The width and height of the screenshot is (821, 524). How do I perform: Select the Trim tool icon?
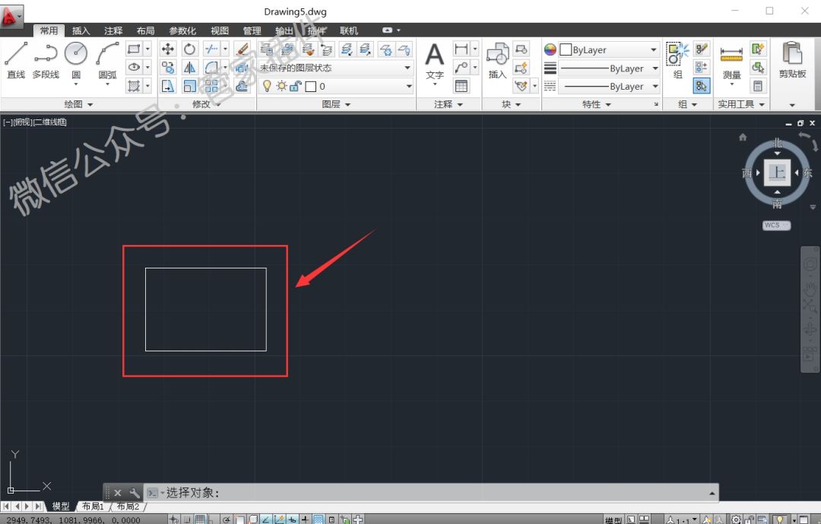tap(211, 49)
